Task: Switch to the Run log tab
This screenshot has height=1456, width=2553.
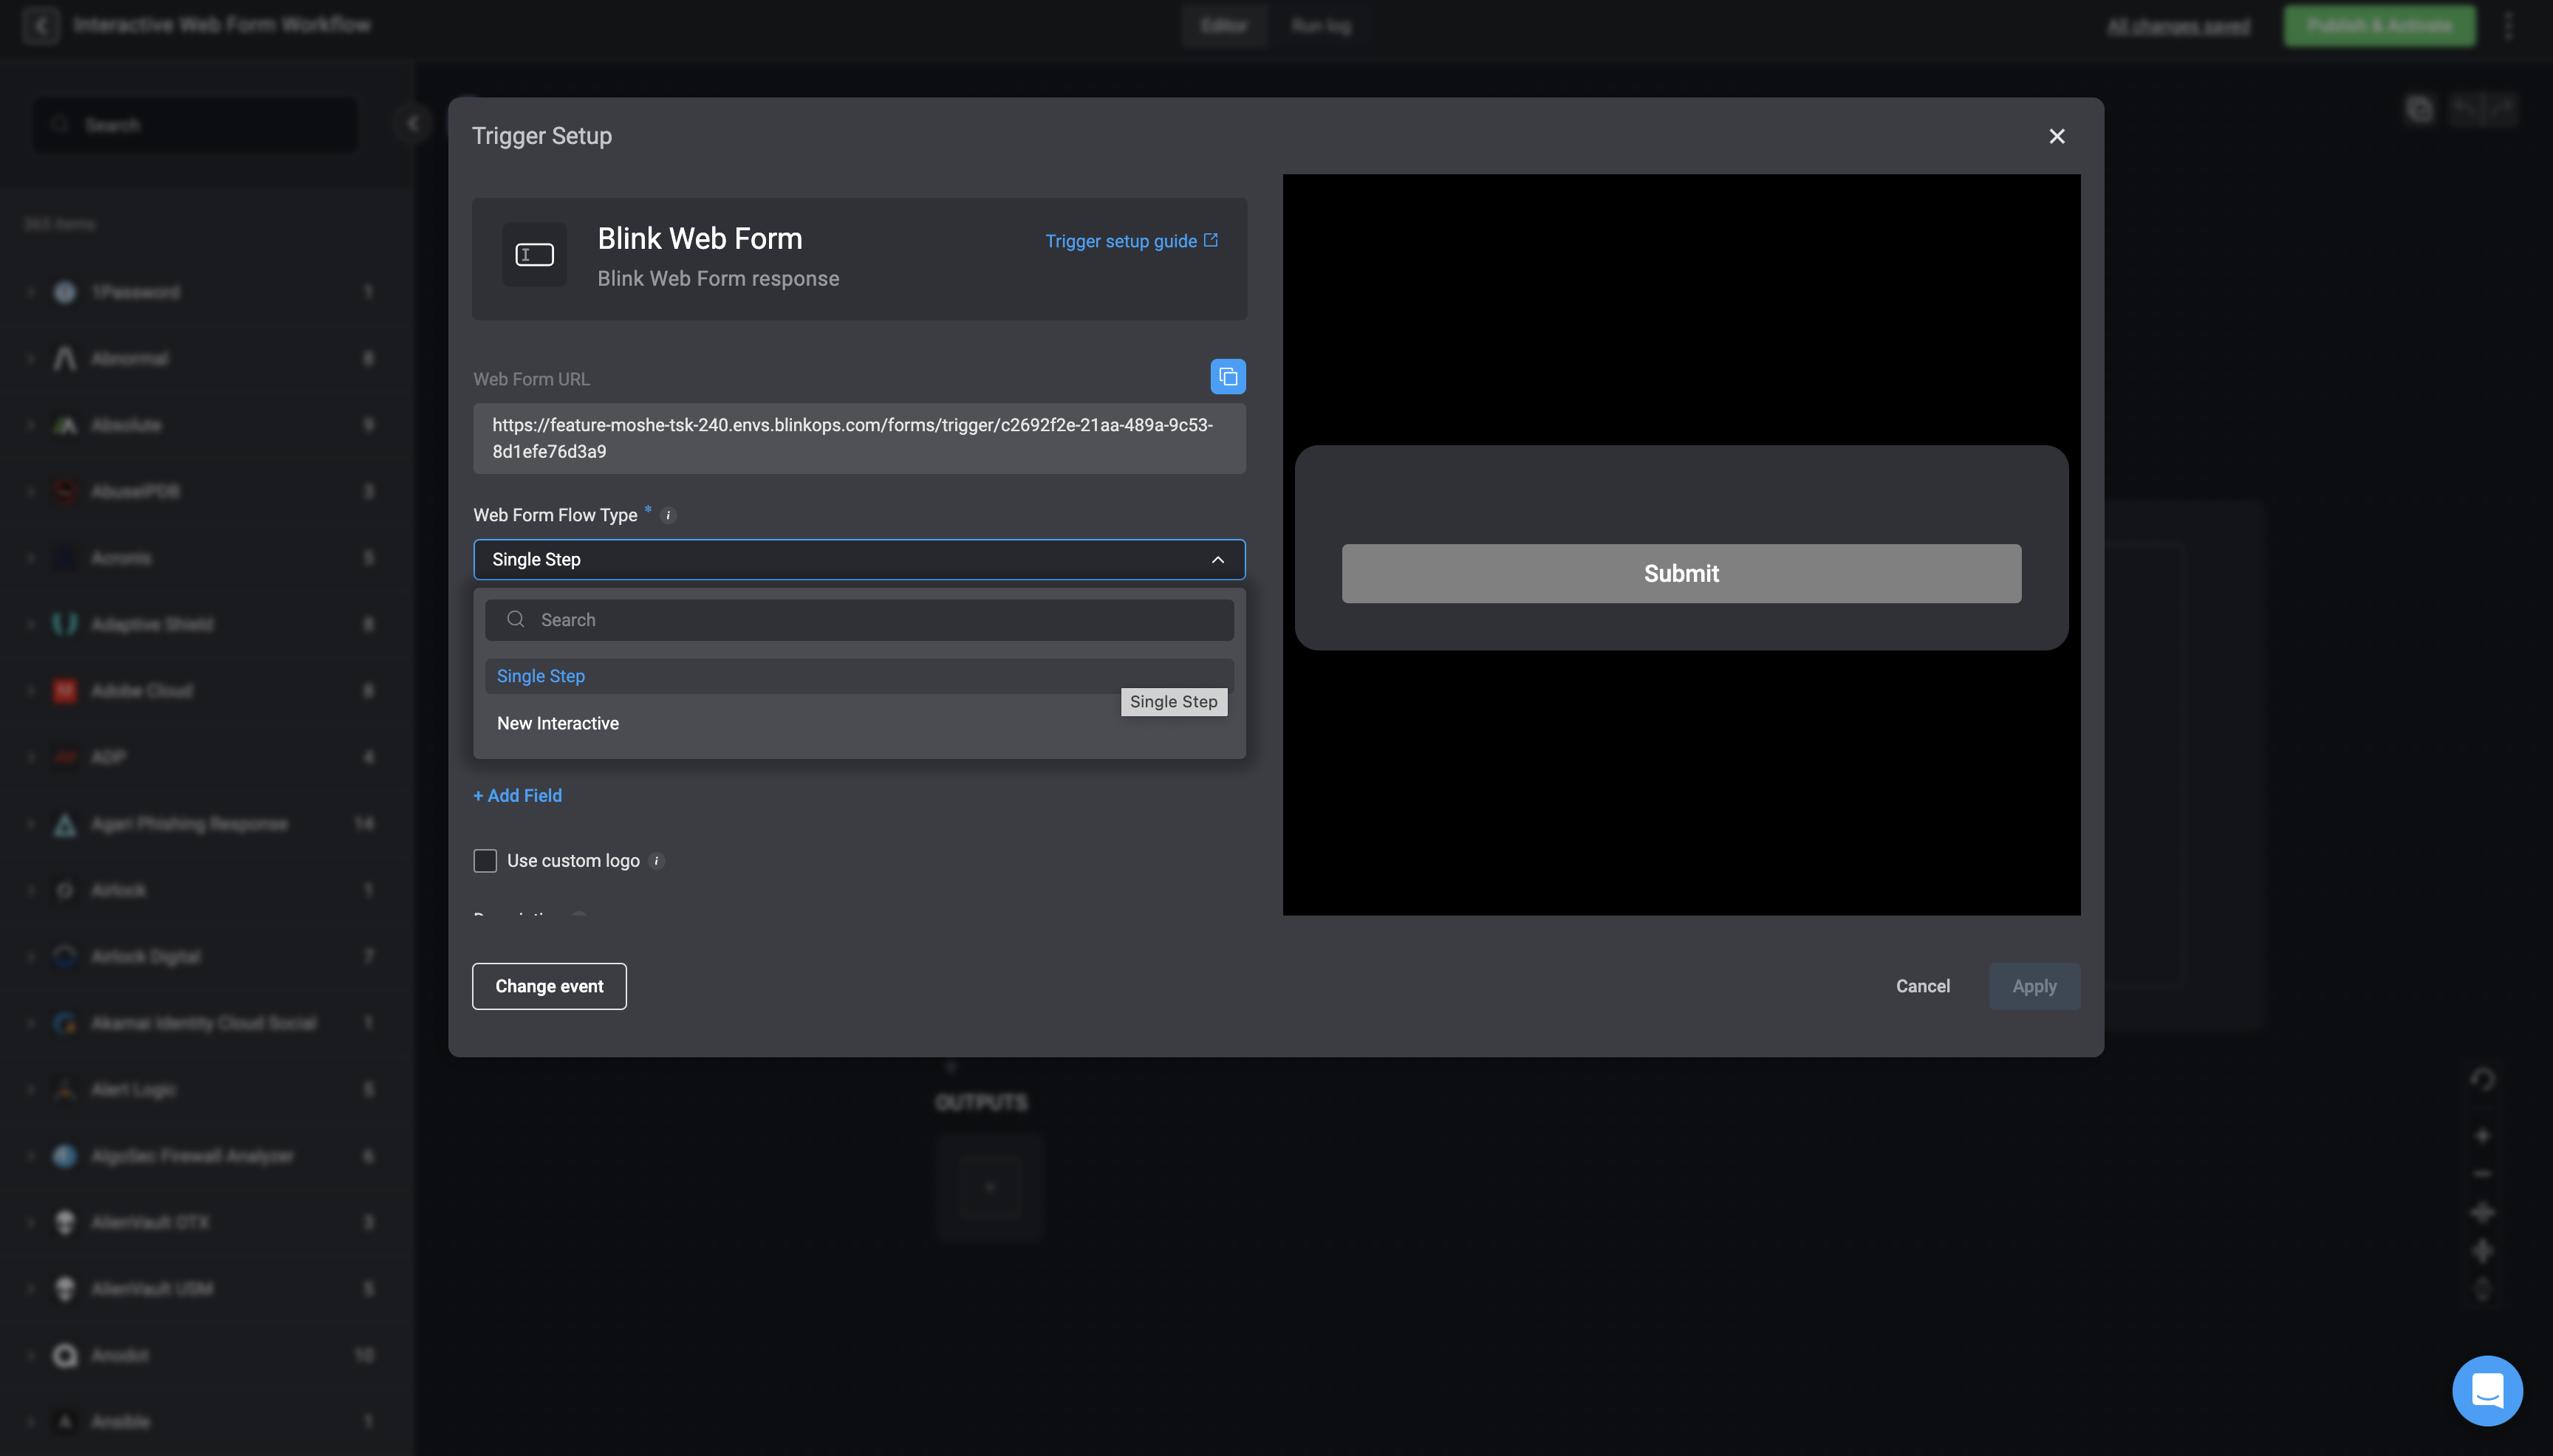Action: pyautogui.click(x=1321, y=26)
